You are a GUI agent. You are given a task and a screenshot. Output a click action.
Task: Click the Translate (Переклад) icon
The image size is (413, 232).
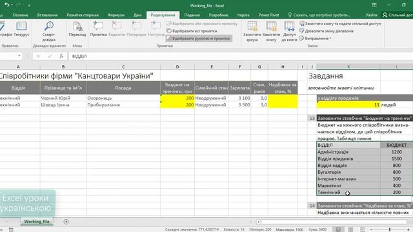[x=77, y=29]
